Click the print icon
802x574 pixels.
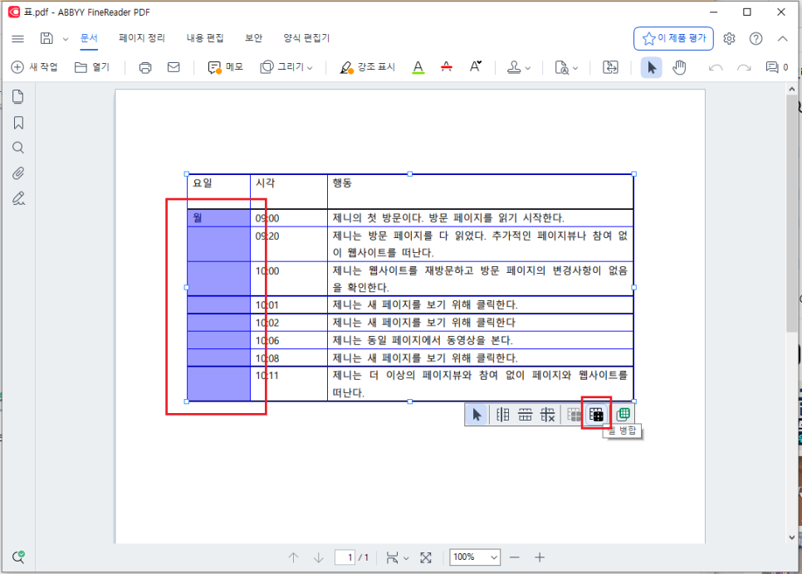145,67
